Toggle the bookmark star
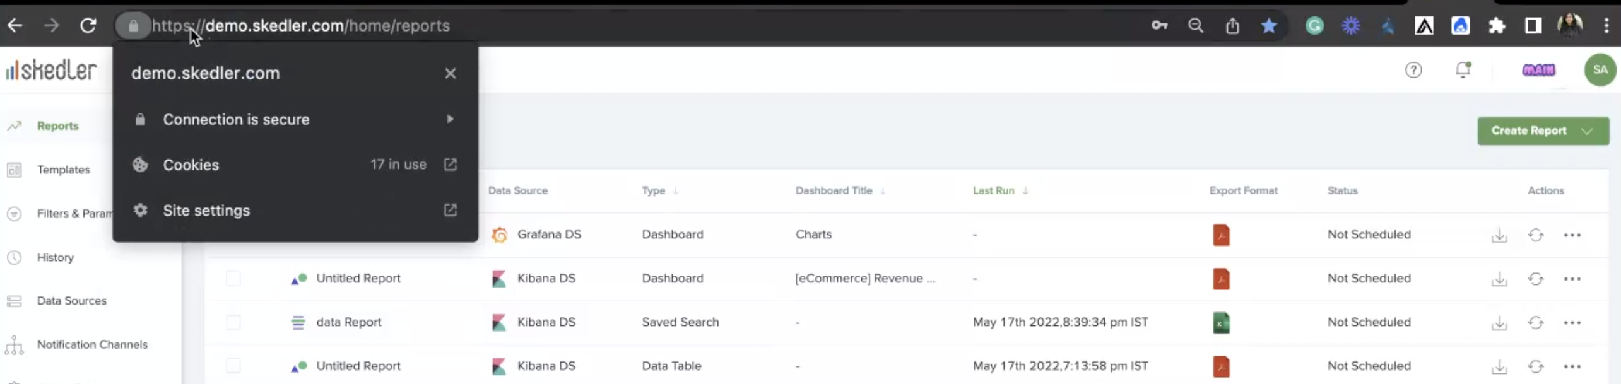Image resolution: width=1621 pixels, height=384 pixels. point(1269,26)
